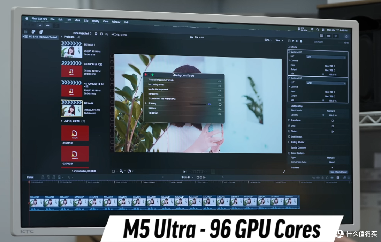Screen dimensions: 381x242
Task: Open the Keyword Editor key icon
Action: 48,25
